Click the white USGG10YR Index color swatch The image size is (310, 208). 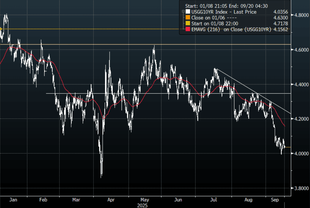tap(188, 12)
